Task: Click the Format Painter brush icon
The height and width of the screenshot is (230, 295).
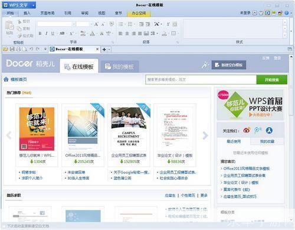Action: tap(19, 36)
